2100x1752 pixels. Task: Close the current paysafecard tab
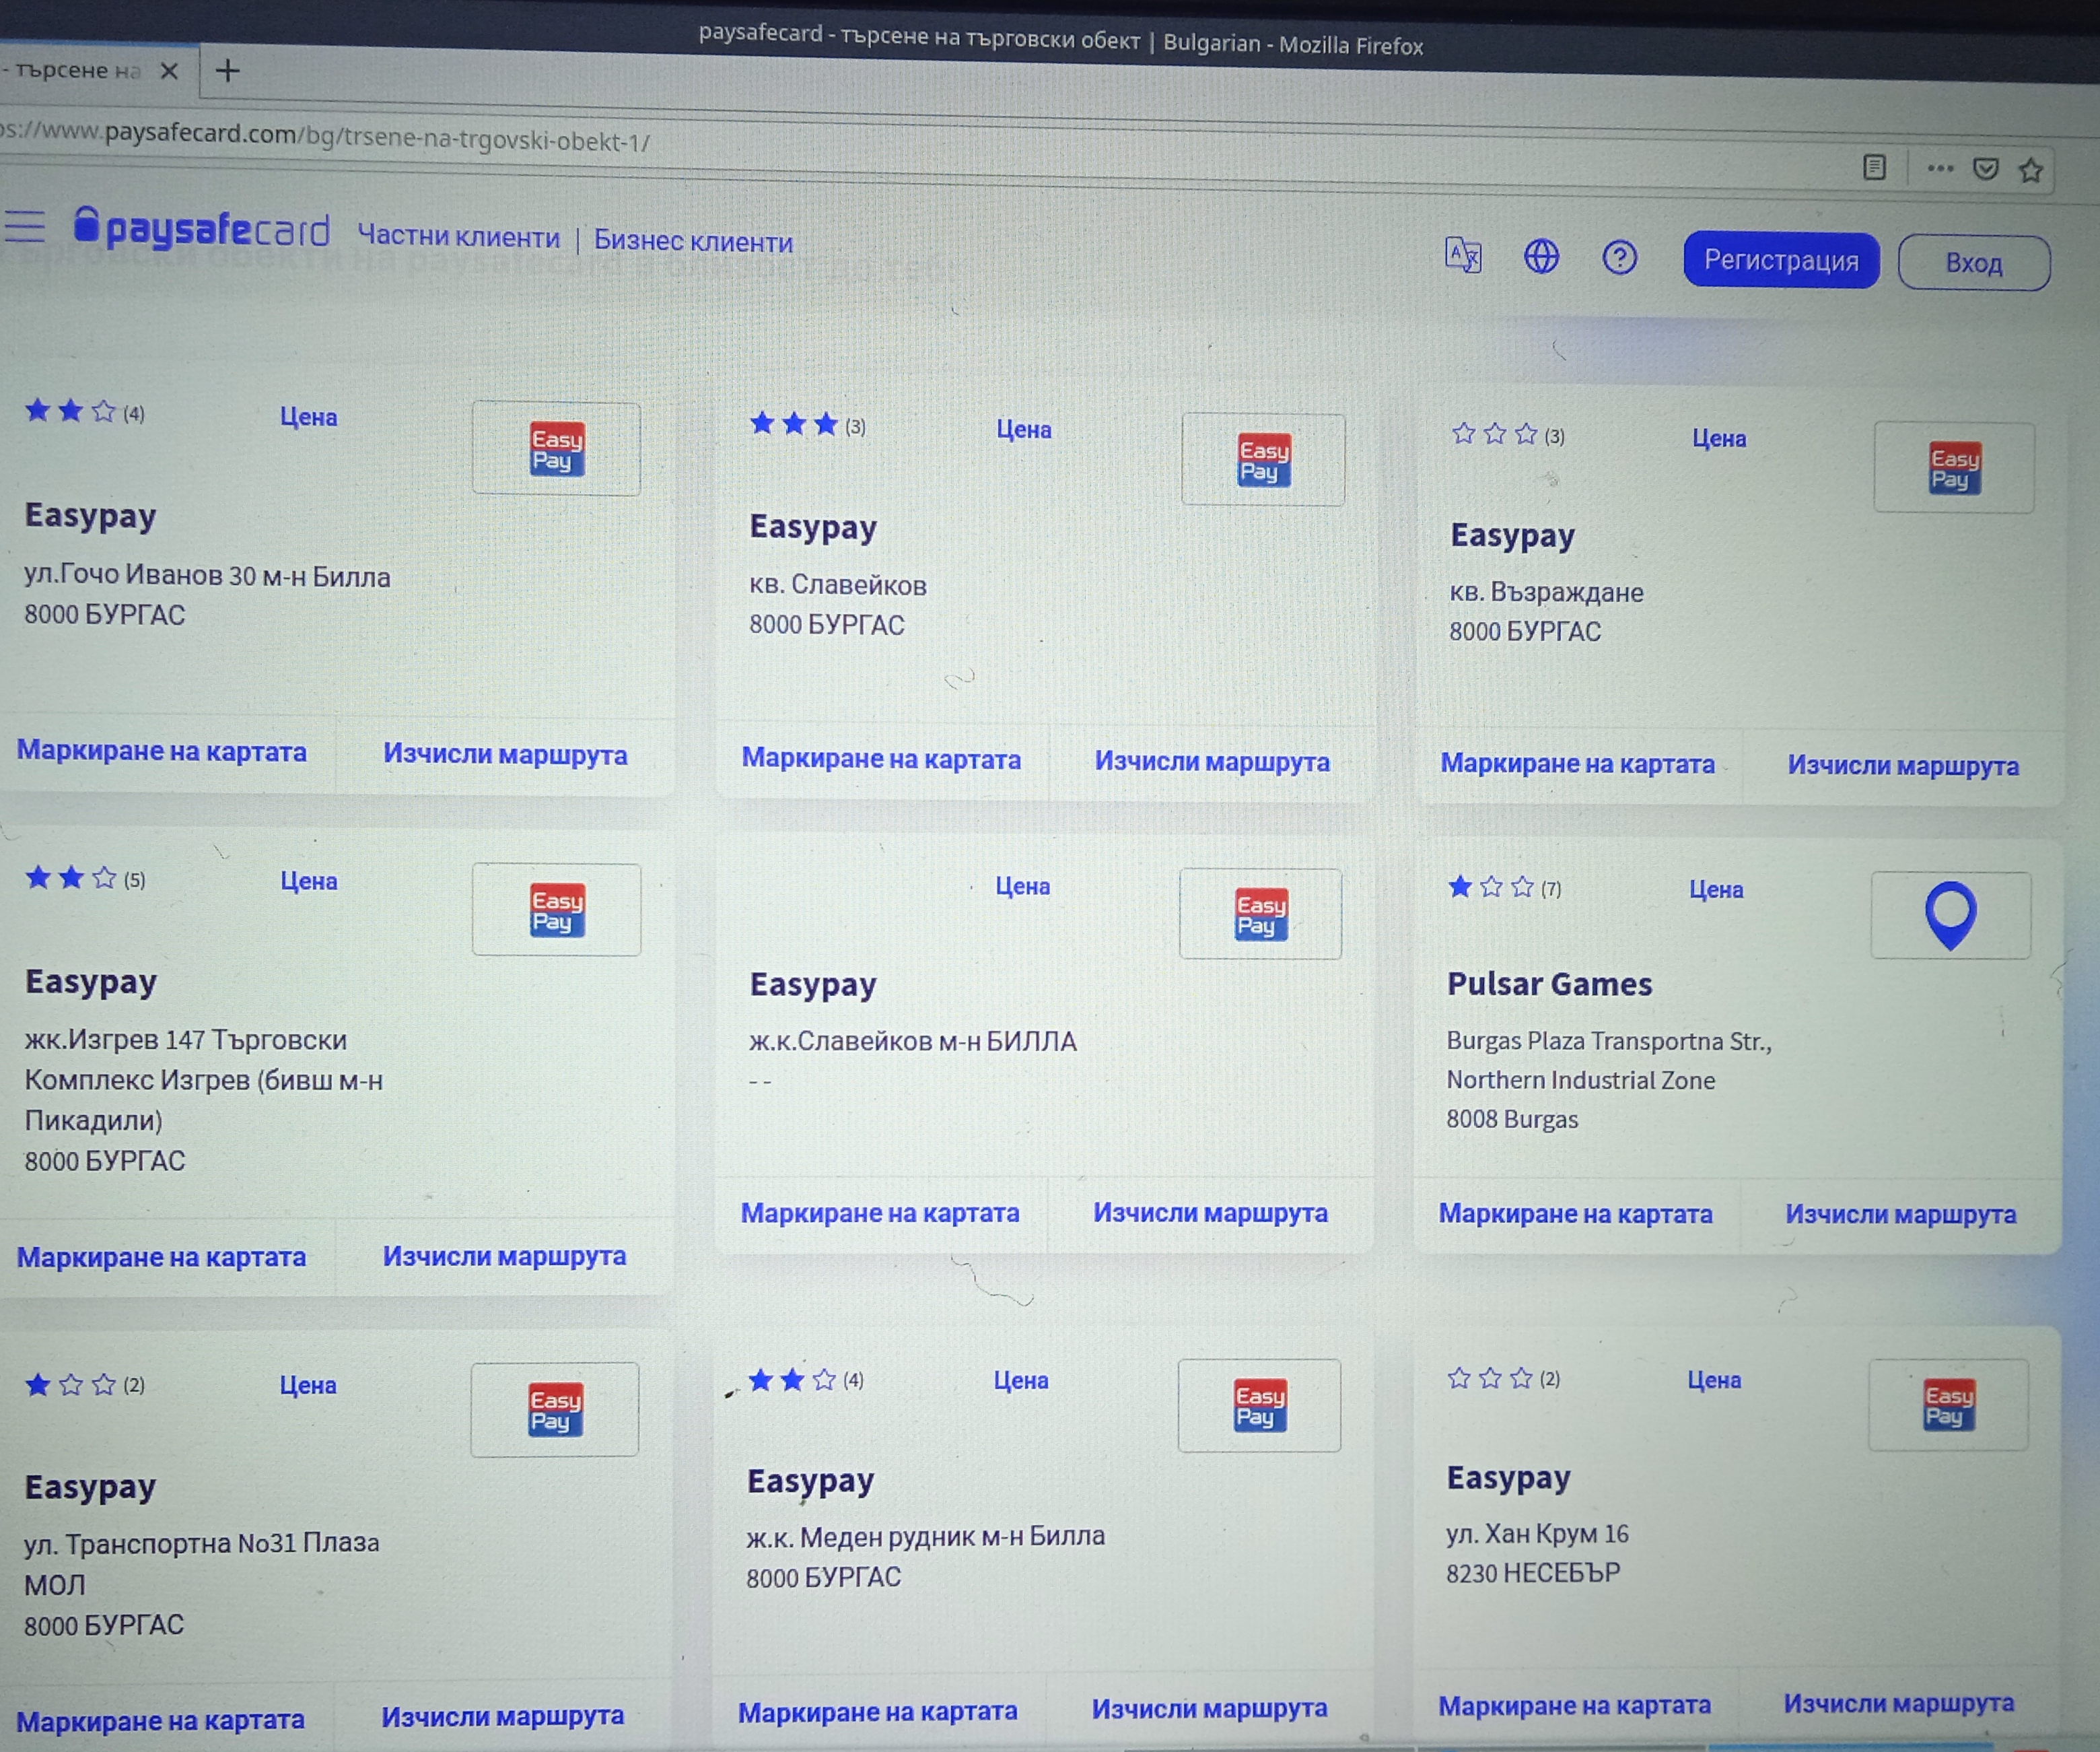pyautogui.click(x=169, y=71)
